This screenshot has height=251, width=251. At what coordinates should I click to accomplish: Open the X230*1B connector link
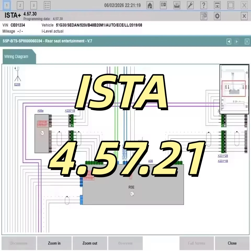[70, 111]
